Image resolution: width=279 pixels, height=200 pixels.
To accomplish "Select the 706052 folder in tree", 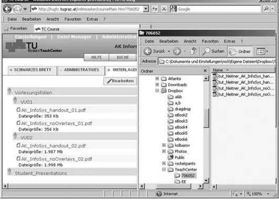I will click(x=188, y=176).
